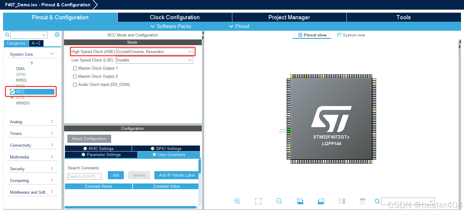Click the greyed-out vertical split icon
The image size is (464, 213).
342,201
